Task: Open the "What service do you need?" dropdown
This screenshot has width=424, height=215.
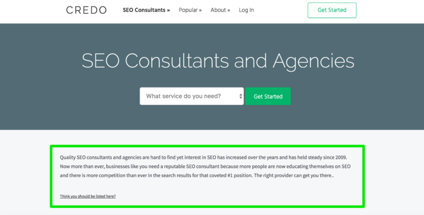Action: pyautogui.click(x=192, y=96)
